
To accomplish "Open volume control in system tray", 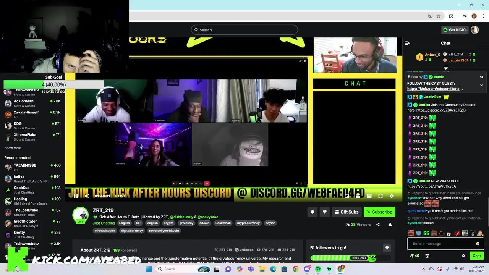I will coord(462,269).
